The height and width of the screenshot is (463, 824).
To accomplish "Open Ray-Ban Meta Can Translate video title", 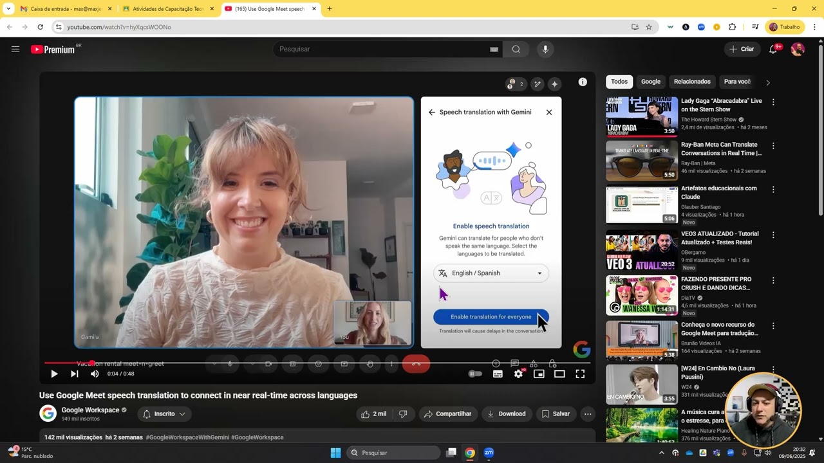I will click(x=721, y=149).
